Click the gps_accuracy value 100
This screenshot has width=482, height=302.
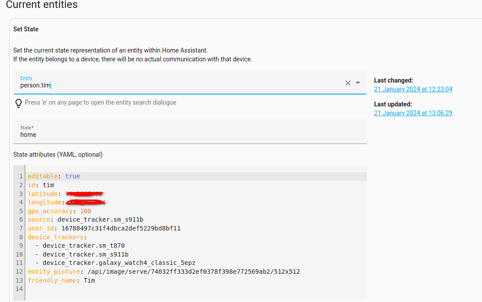click(85, 211)
